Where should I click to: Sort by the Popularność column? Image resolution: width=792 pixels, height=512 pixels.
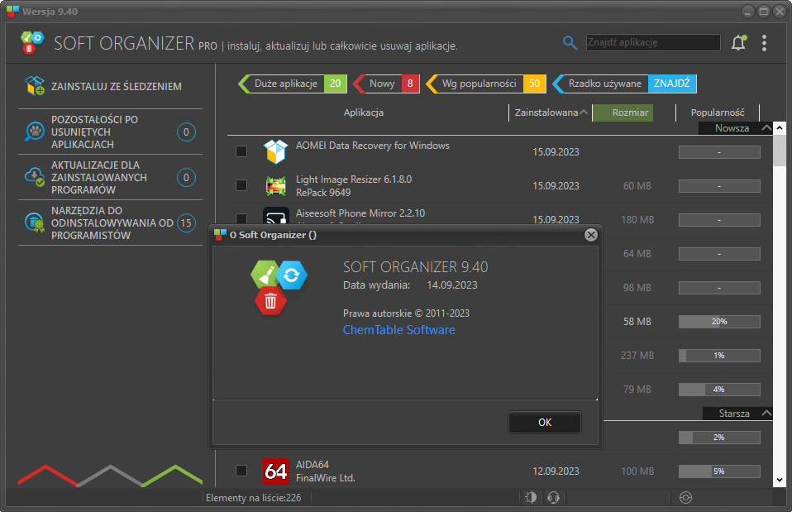pyautogui.click(x=718, y=112)
